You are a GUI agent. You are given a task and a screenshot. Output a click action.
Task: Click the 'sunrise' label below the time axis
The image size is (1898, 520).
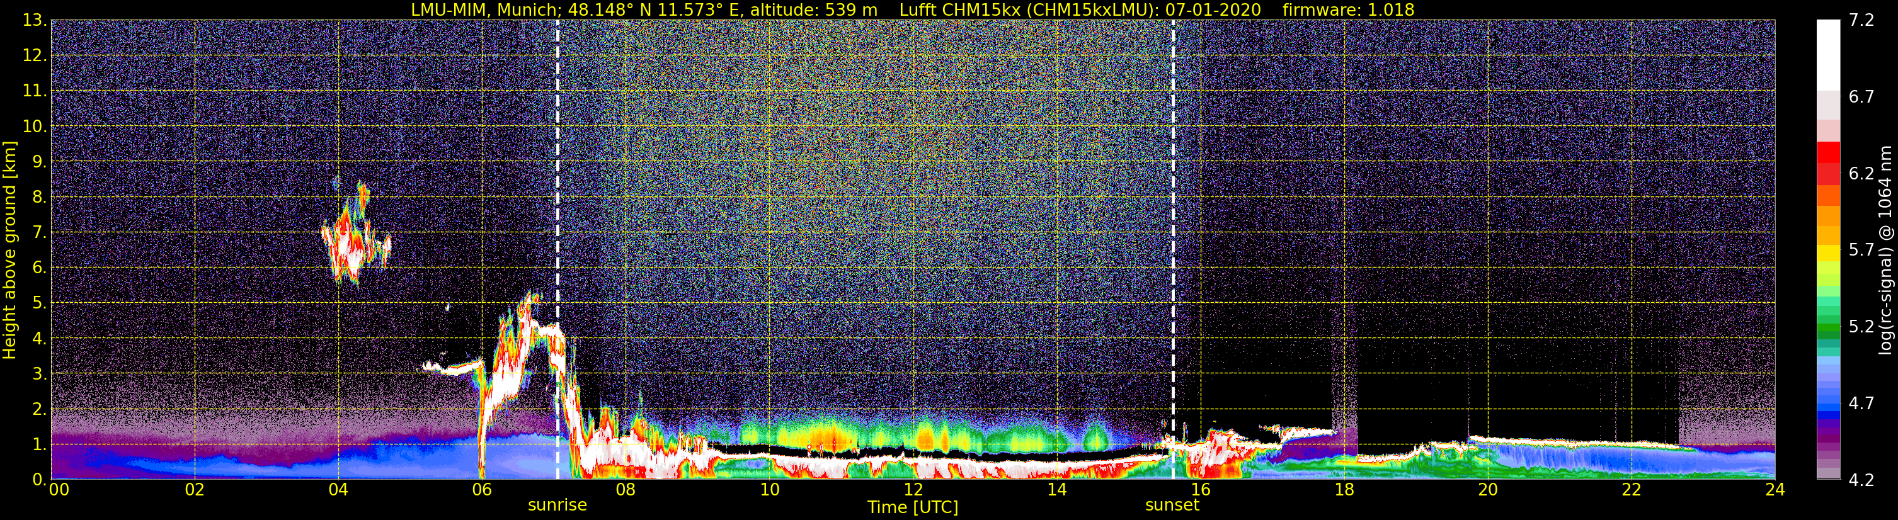[x=557, y=506]
